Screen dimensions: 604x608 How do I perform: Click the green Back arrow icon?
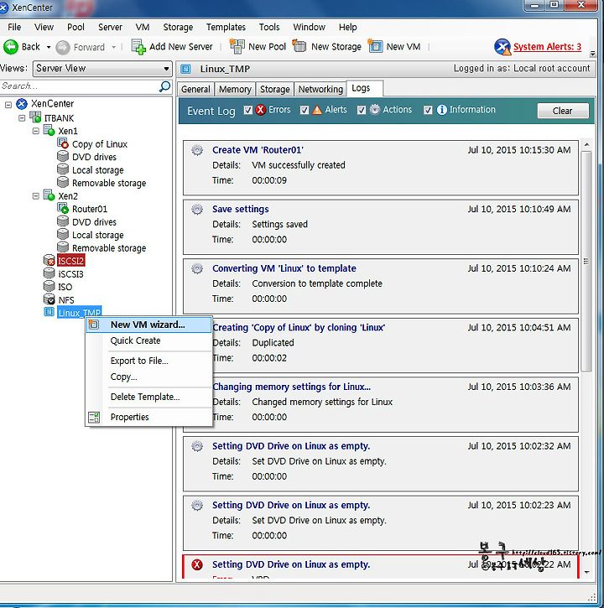[10, 47]
